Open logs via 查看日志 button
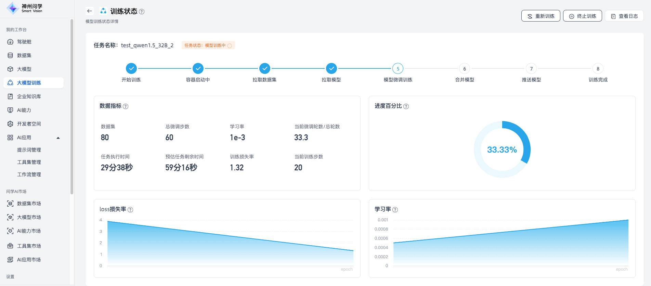The image size is (651, 286). point(624,16)
